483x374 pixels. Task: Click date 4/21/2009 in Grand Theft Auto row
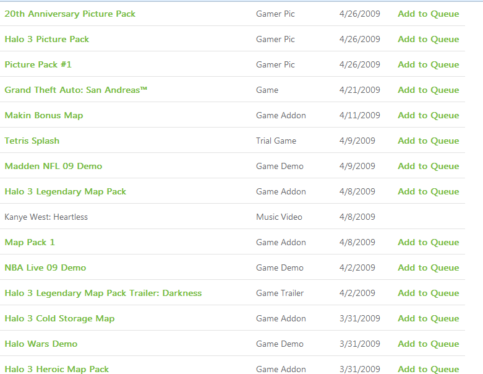click(x=360, y=90)
